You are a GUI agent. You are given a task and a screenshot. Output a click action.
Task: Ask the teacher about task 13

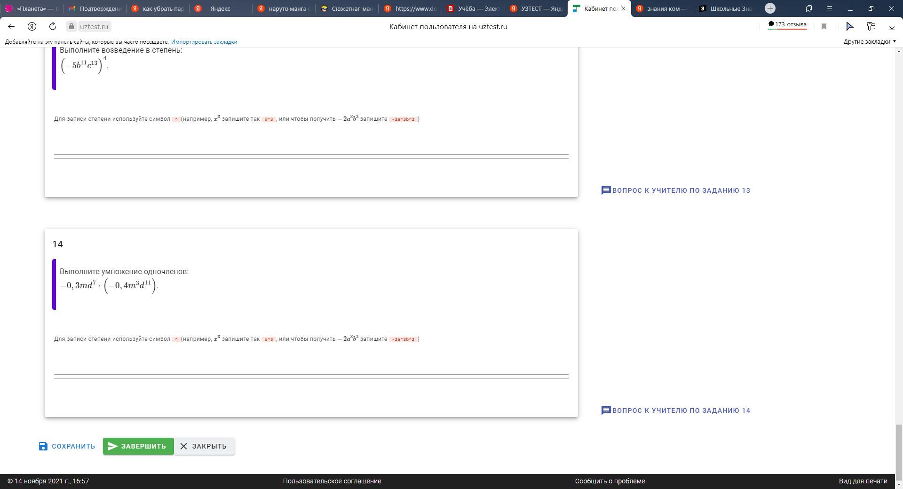click(676, 190)
